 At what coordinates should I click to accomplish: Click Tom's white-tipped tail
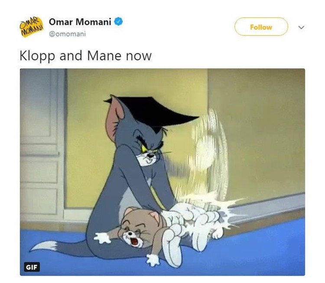click(45, 246)
